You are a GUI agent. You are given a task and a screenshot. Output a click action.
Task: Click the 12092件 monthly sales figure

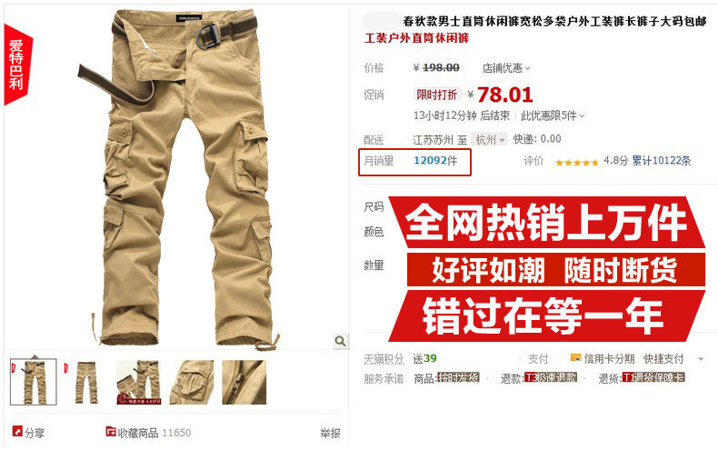coord(435,161)
